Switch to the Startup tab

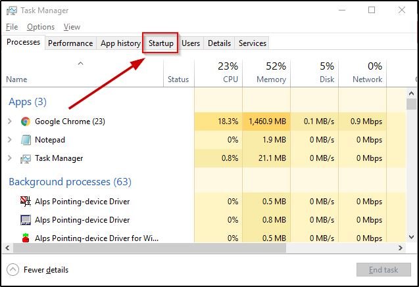tap(161, 43)
